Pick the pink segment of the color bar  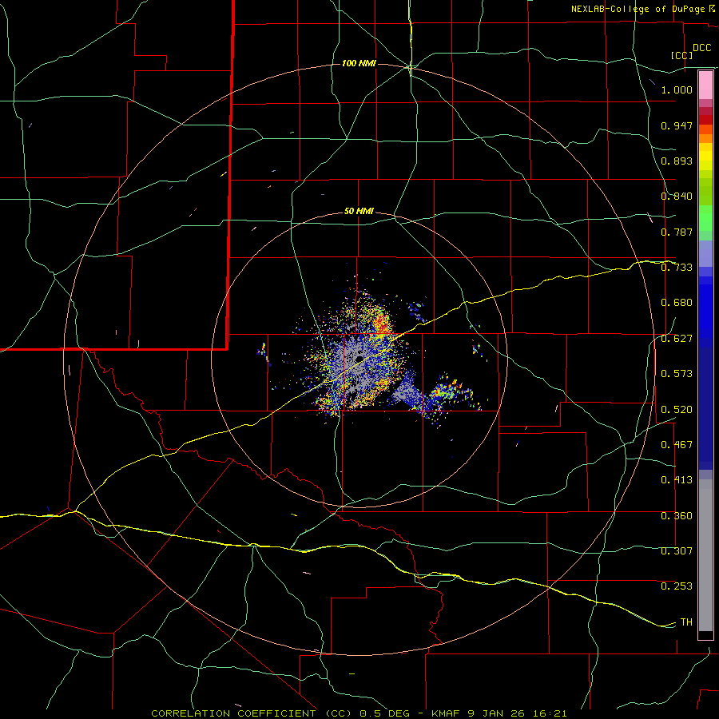click(705, 85)
